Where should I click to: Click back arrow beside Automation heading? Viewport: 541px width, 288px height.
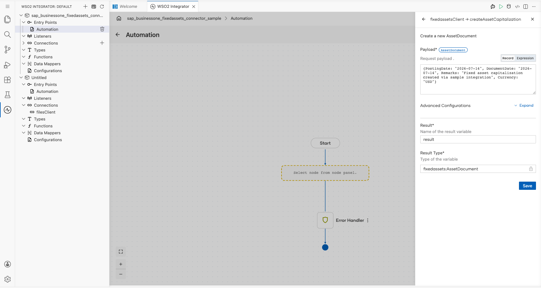coord(118,35)
